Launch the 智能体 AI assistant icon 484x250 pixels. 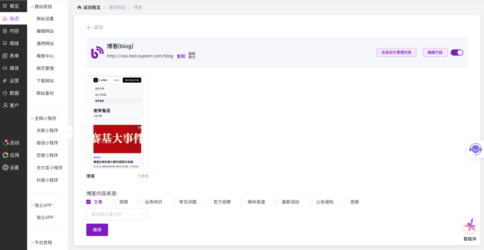coord(470,226)
